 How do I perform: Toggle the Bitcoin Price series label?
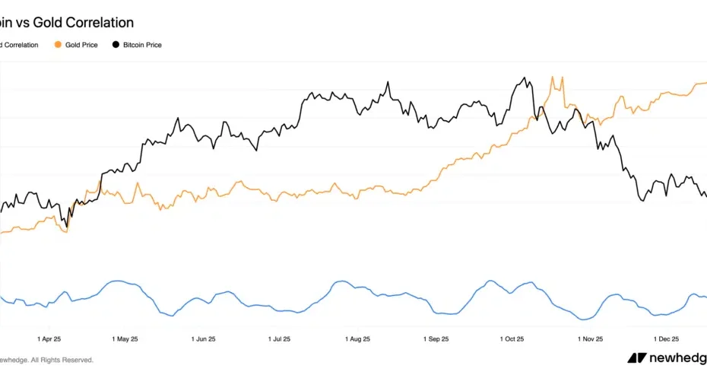142,45
